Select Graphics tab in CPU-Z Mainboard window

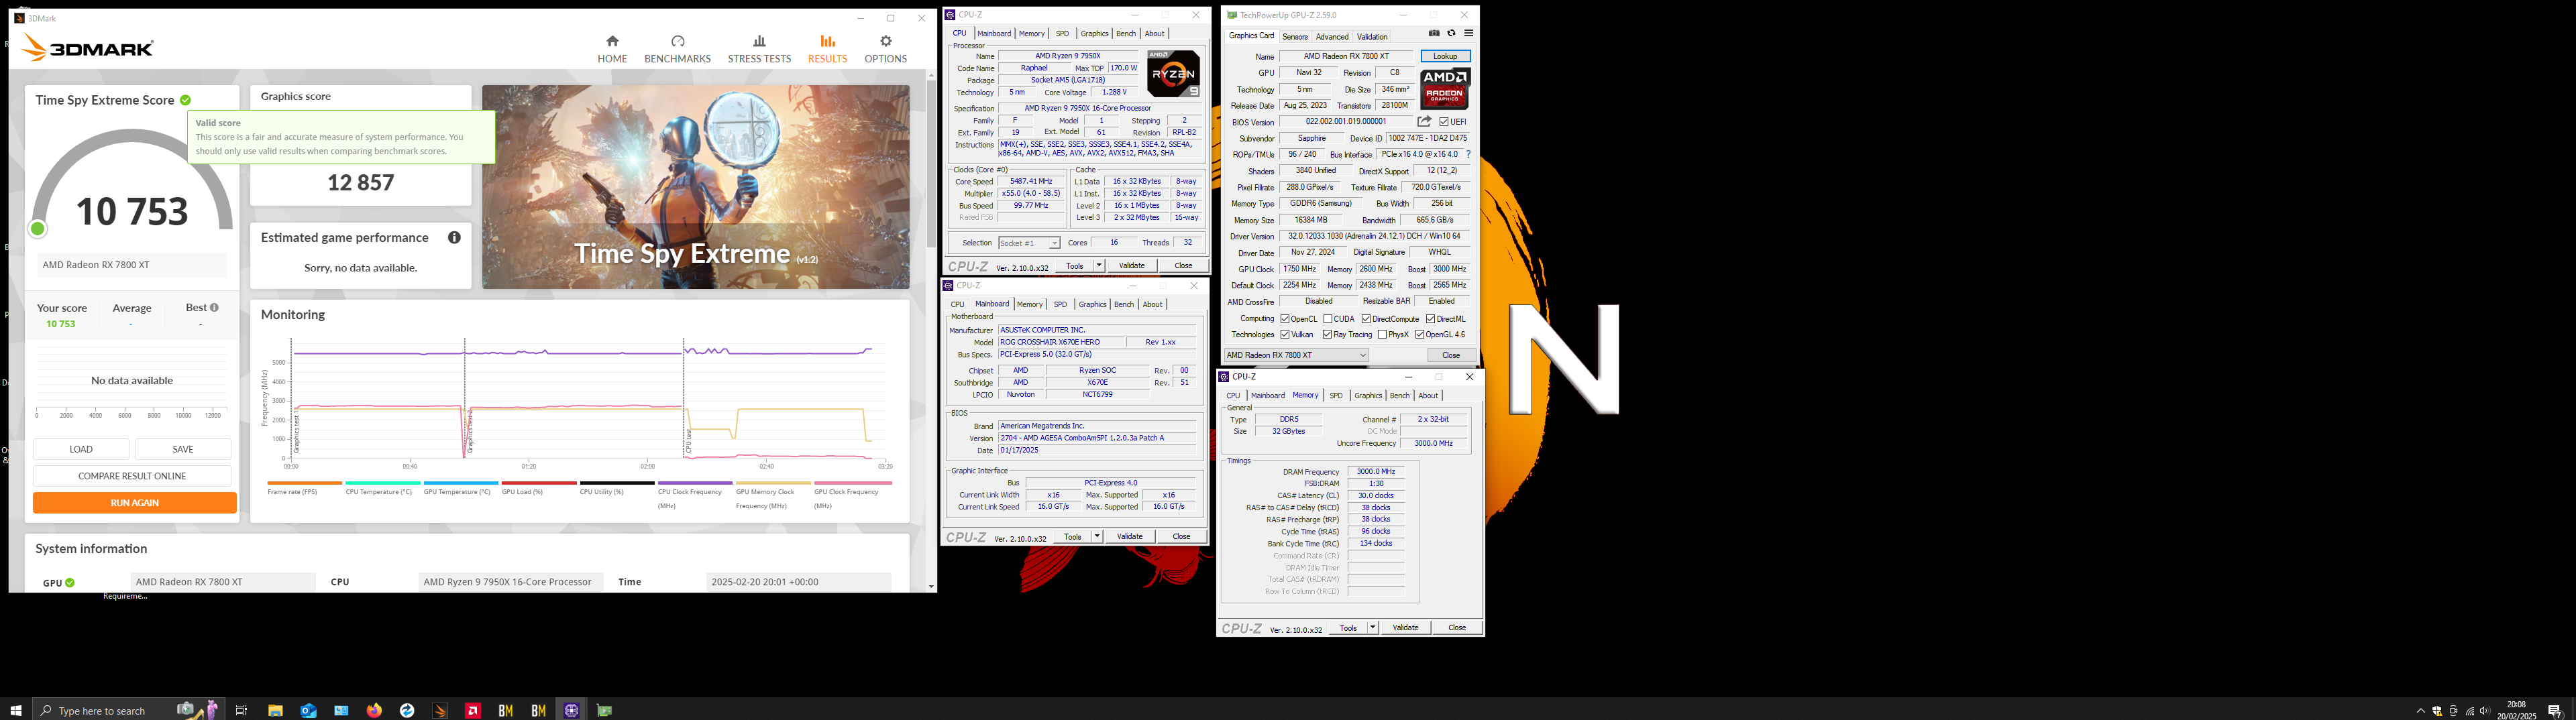tap(1092, 304)
